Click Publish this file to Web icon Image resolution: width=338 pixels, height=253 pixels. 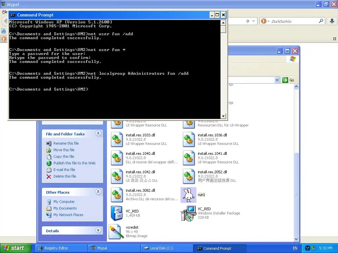coord(49,163)
